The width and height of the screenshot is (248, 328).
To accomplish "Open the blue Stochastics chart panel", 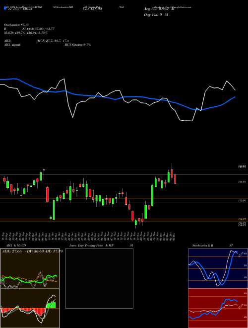I will [218, 268].
